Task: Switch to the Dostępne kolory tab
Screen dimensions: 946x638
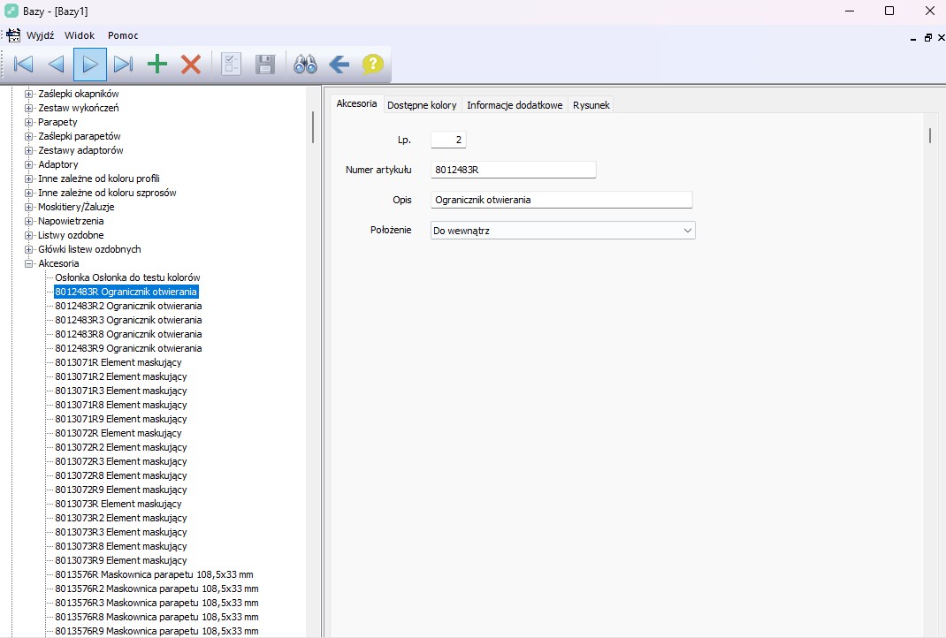Action: click(422, 105)
